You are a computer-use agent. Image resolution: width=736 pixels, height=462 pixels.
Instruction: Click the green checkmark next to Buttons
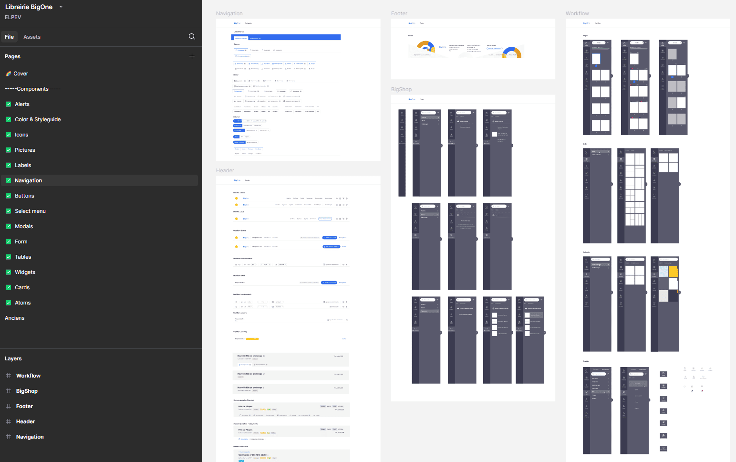tap(8, 196)
